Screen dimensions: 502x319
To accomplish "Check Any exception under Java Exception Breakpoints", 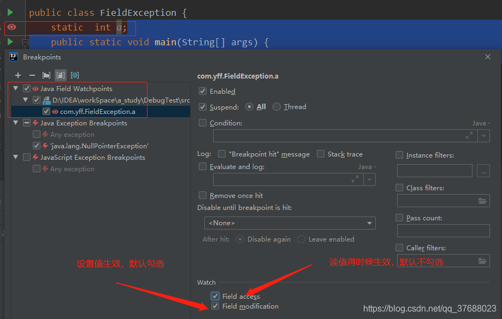I will click(x=37, y=134).
